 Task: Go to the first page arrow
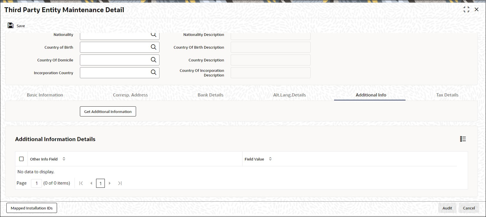(81, 183)
